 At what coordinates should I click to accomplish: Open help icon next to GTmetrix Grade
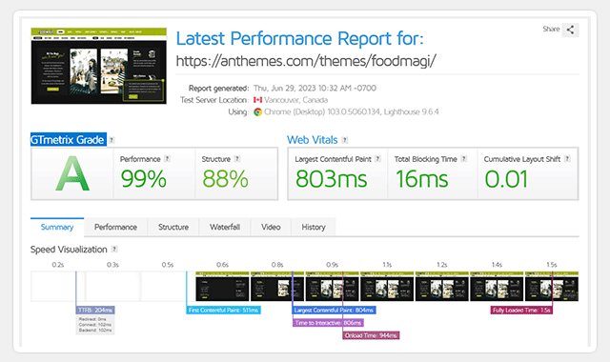[x=112, y=140]
